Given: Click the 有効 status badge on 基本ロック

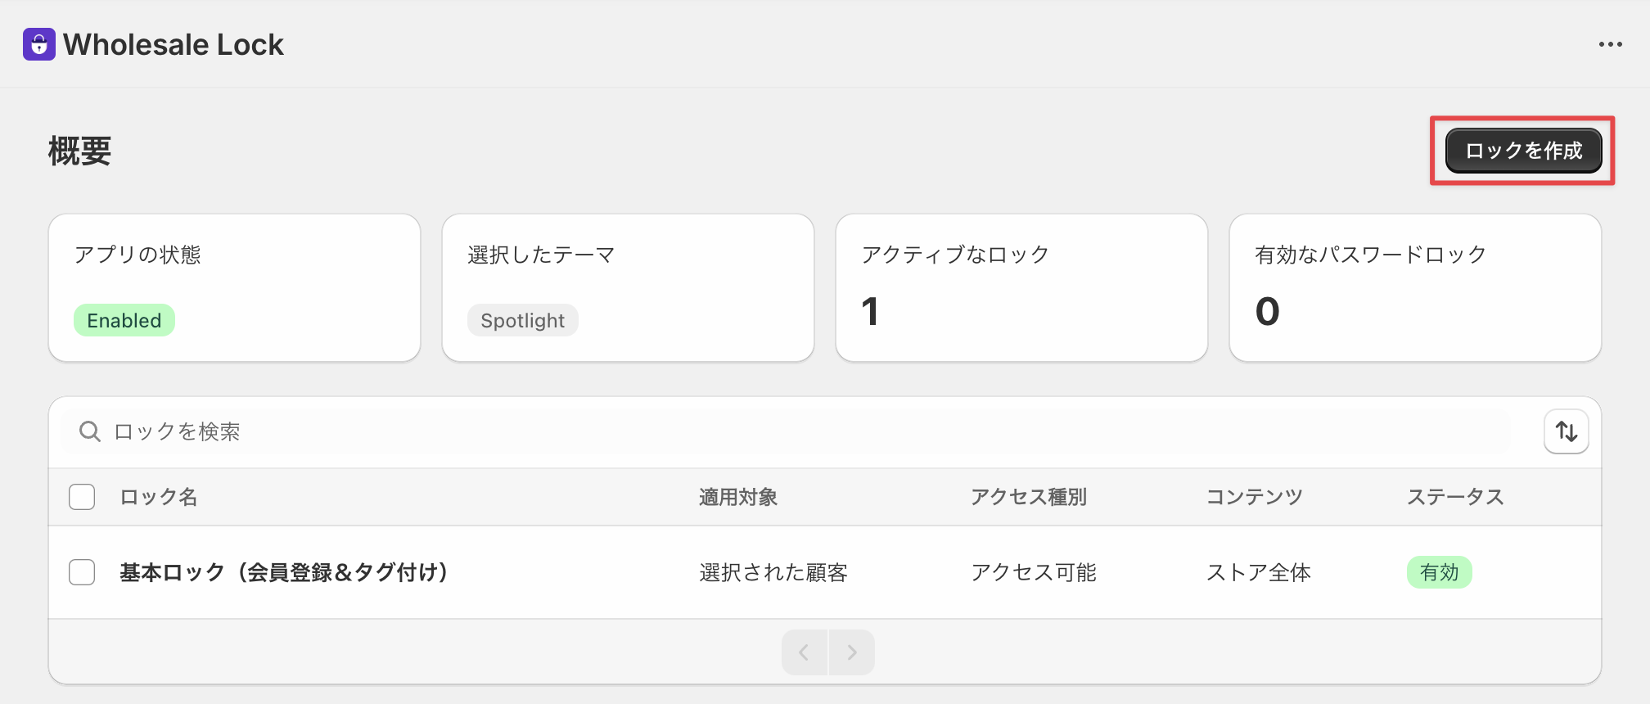Looking at the screenshot, I should coord(1440,572).
